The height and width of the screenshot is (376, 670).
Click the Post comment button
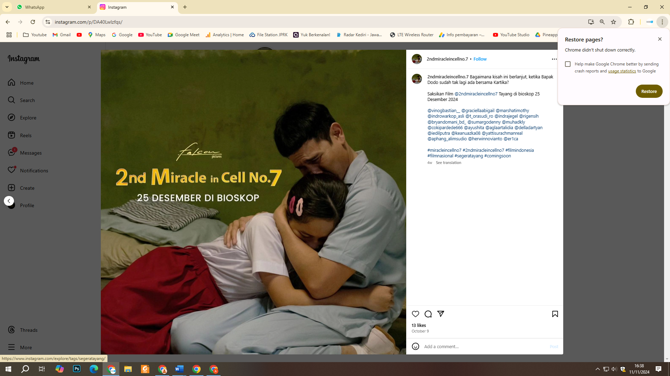tap(554, 347)
